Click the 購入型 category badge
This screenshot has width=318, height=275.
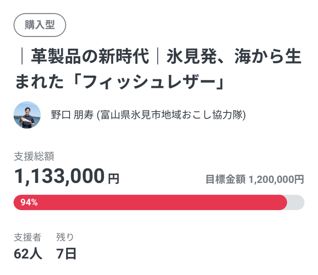pyautogui.click(x=40, y=25)
